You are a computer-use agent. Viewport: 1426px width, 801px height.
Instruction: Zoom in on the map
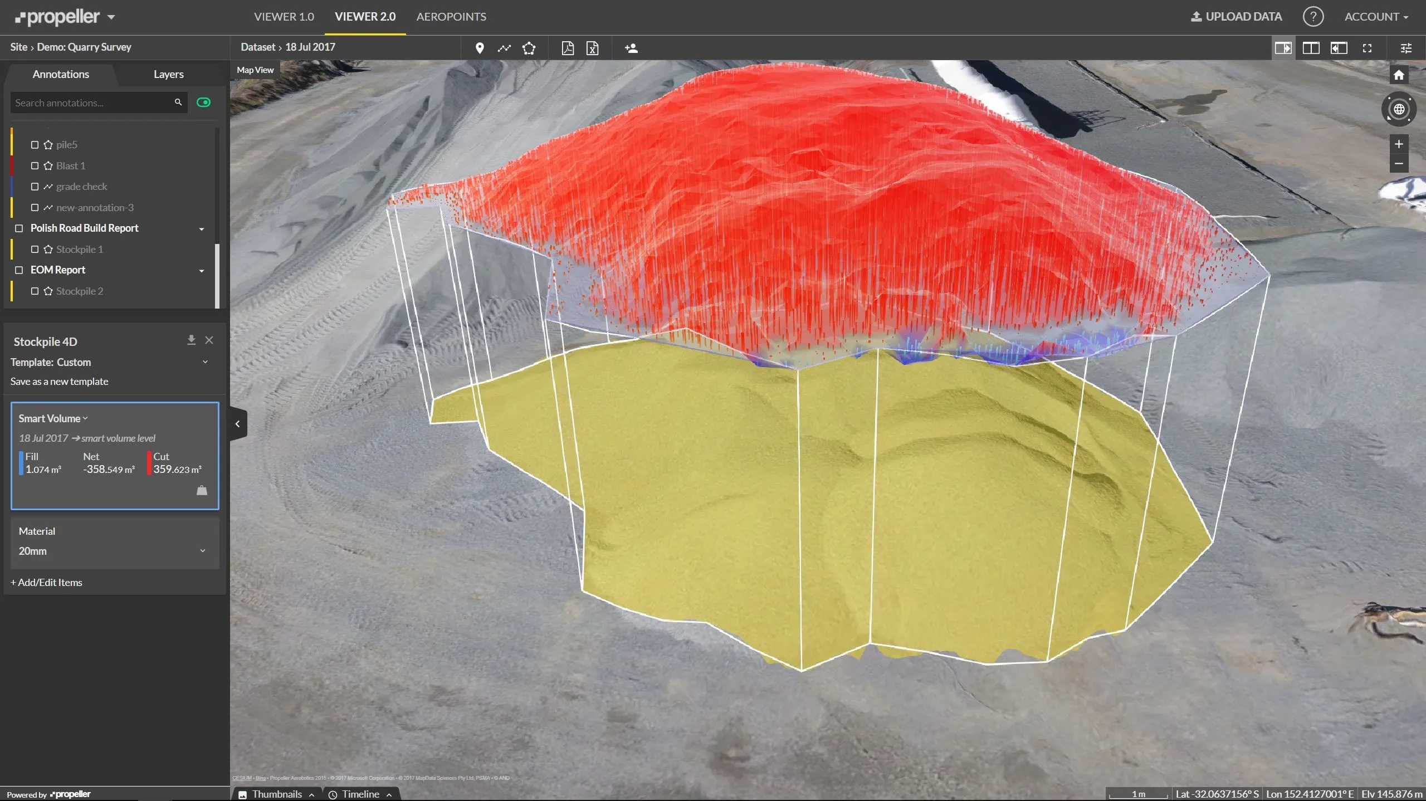[1399, 144]
